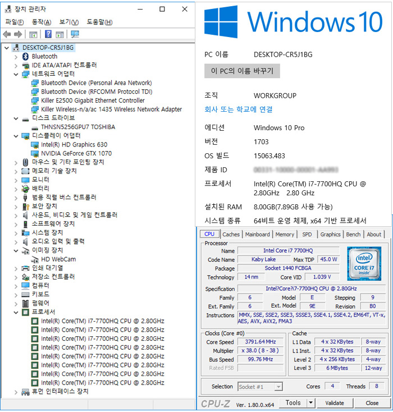This screenshot has height=412, width=393.
Task: Click the Intel Core i7 logo in CPU-Z
Action: pos(364,263)
